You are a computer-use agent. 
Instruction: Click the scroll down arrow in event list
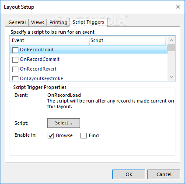coord(171,77)
